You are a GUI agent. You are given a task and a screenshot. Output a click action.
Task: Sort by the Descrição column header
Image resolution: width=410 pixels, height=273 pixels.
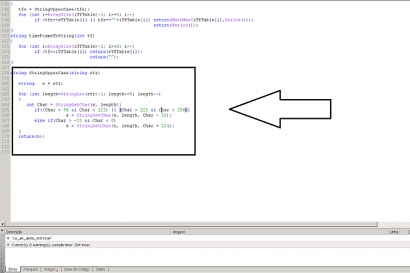(88, 232)
